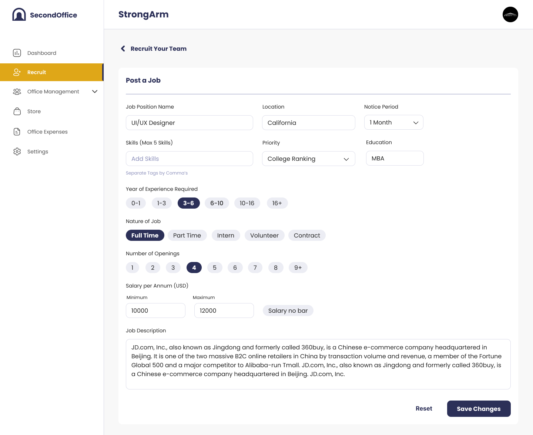Click the Dashboard chart icon

(x=17, y=53)
